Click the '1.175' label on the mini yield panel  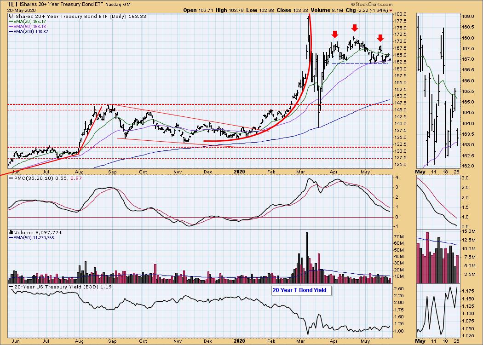pos(468,291)
